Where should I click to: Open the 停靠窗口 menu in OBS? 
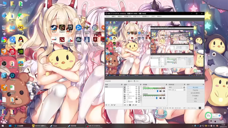(127, 16)
